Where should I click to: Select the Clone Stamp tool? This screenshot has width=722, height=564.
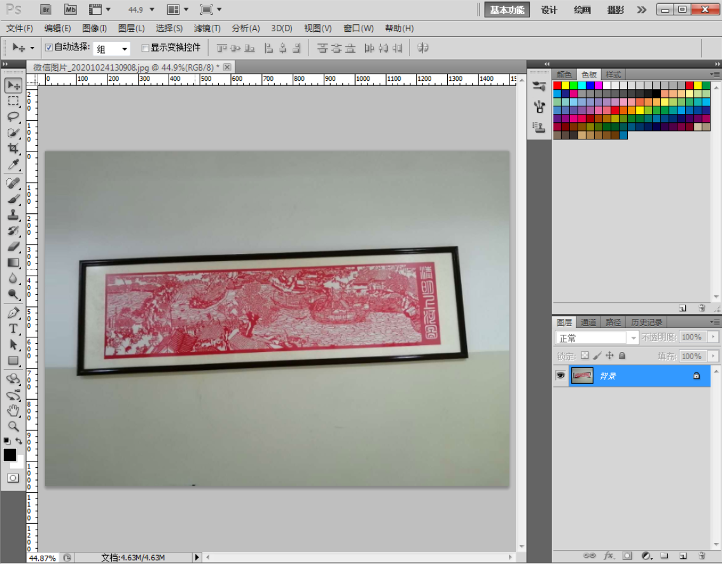point(13,215)
